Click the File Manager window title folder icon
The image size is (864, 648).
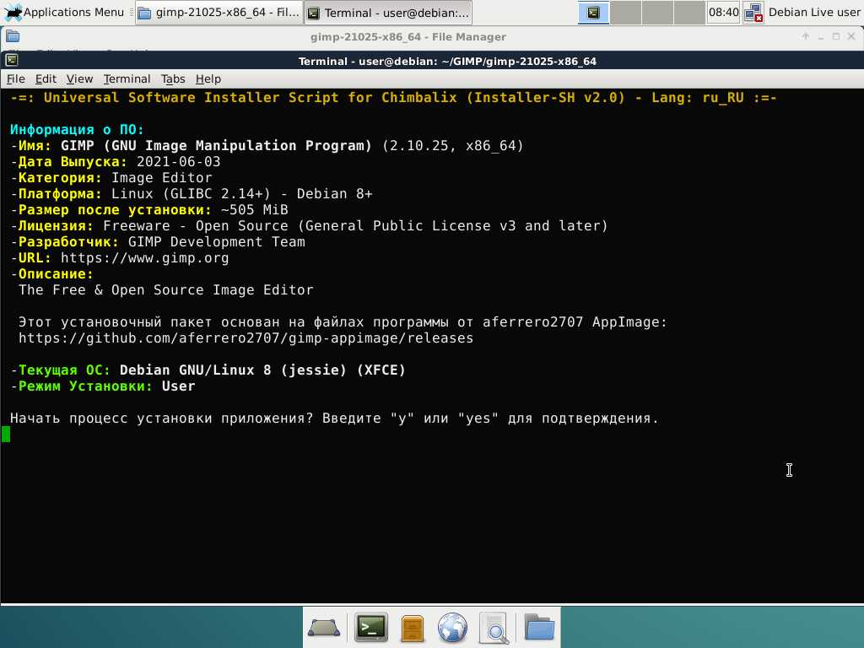click(x=13, y=36)
